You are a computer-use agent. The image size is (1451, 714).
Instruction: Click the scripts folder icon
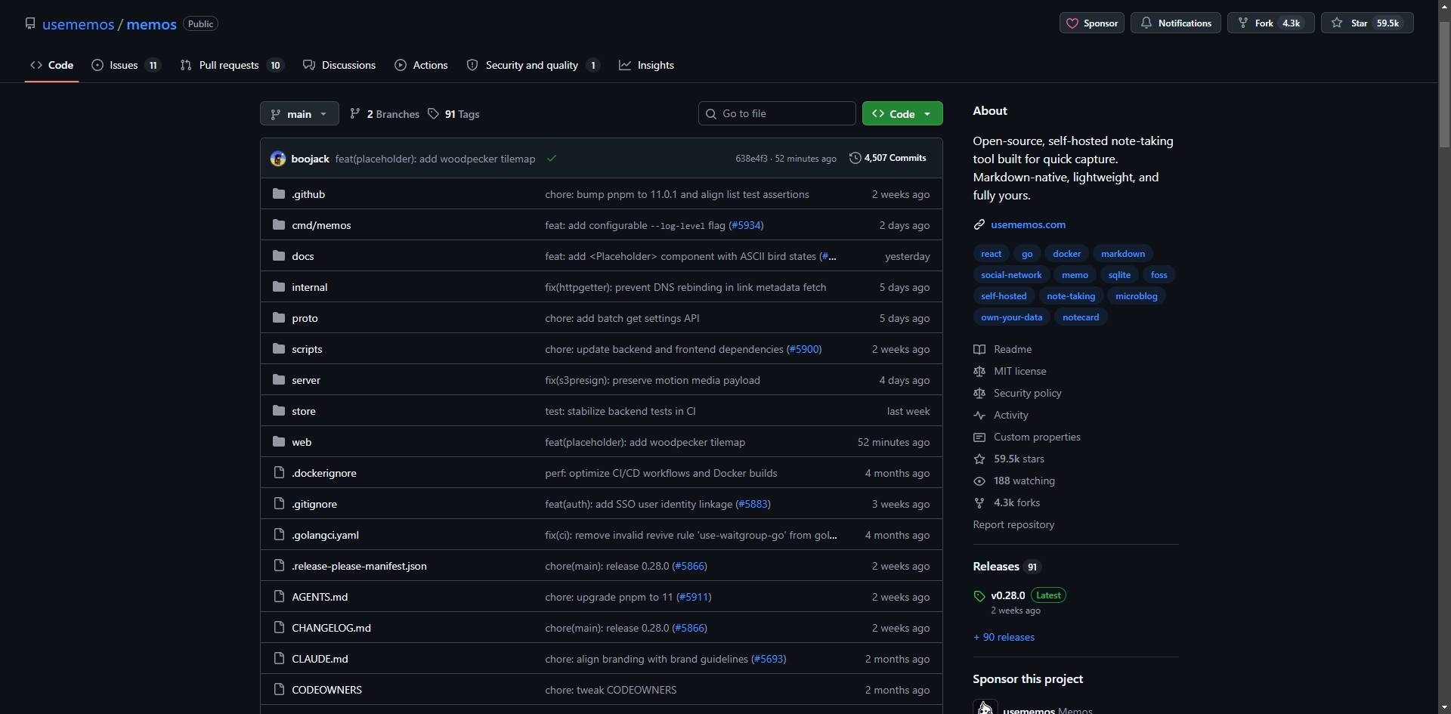point(279,349)
